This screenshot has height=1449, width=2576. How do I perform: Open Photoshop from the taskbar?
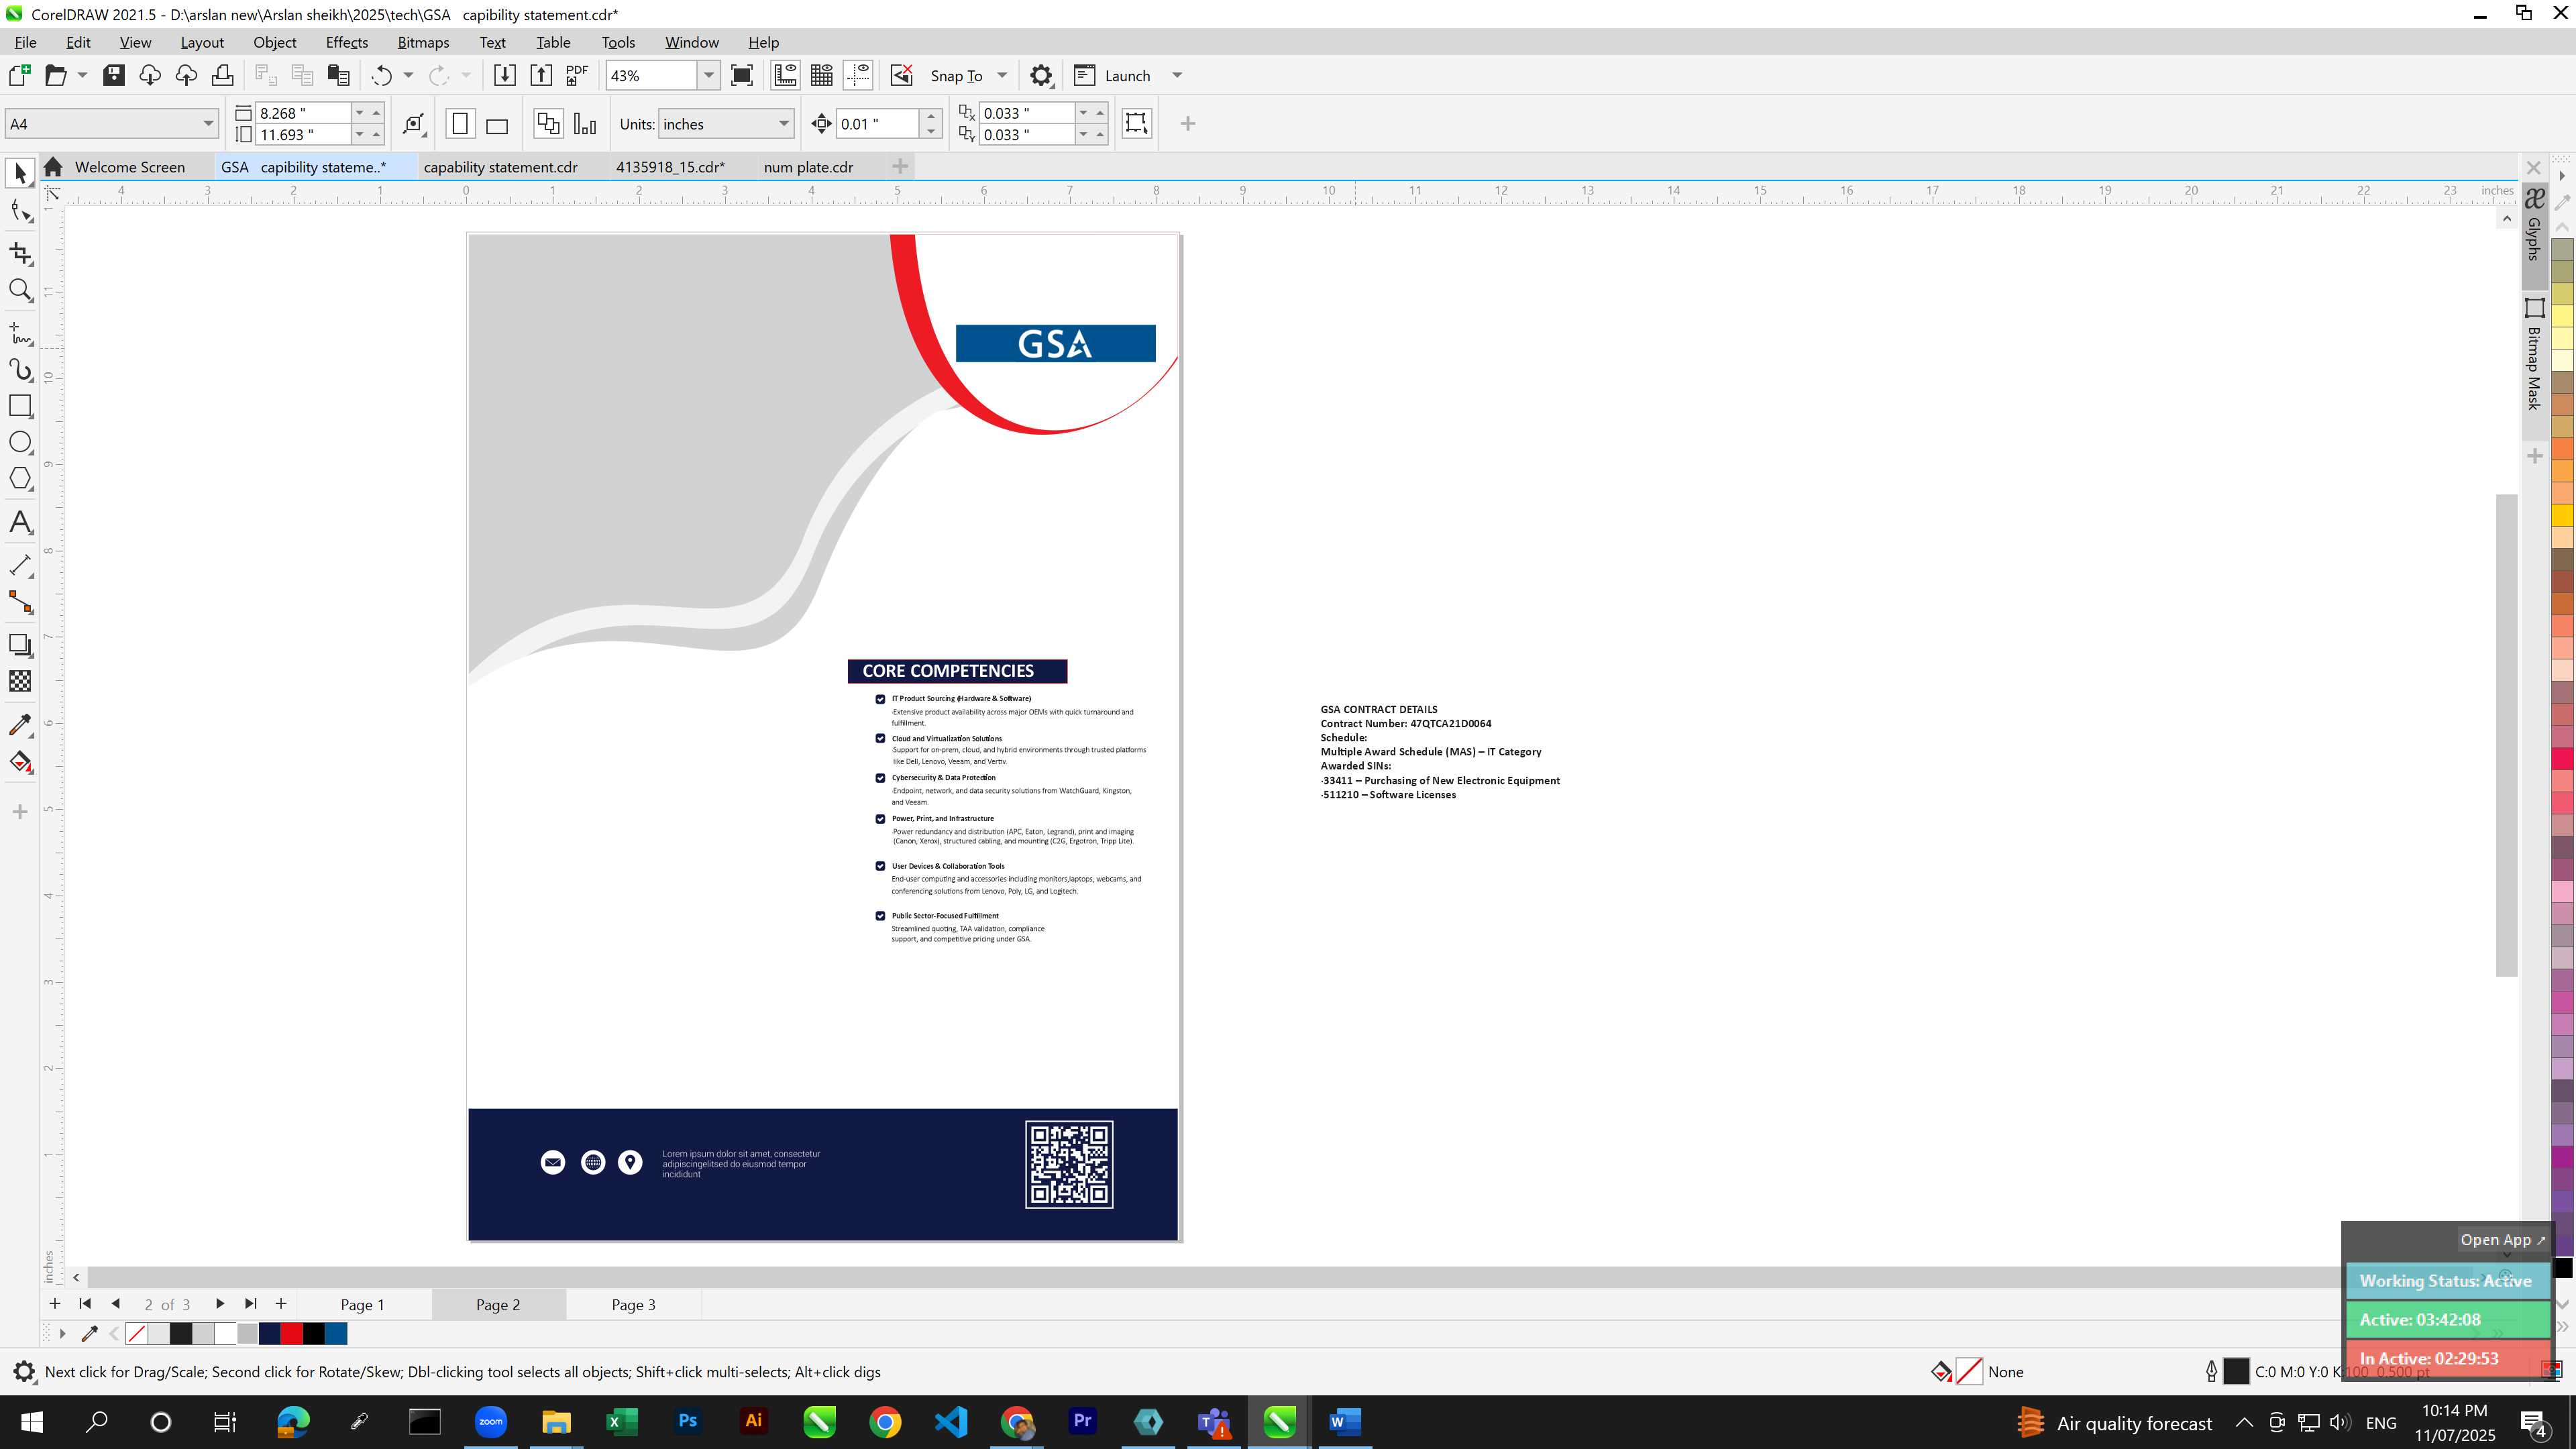pos(688,1421)
